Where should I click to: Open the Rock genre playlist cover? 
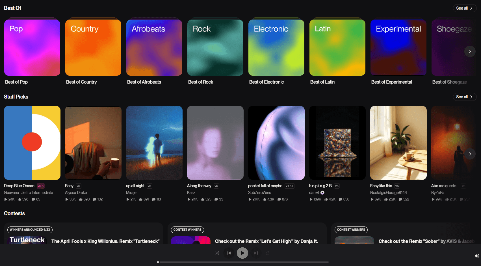pyautogui.click(x=215, y=47)
